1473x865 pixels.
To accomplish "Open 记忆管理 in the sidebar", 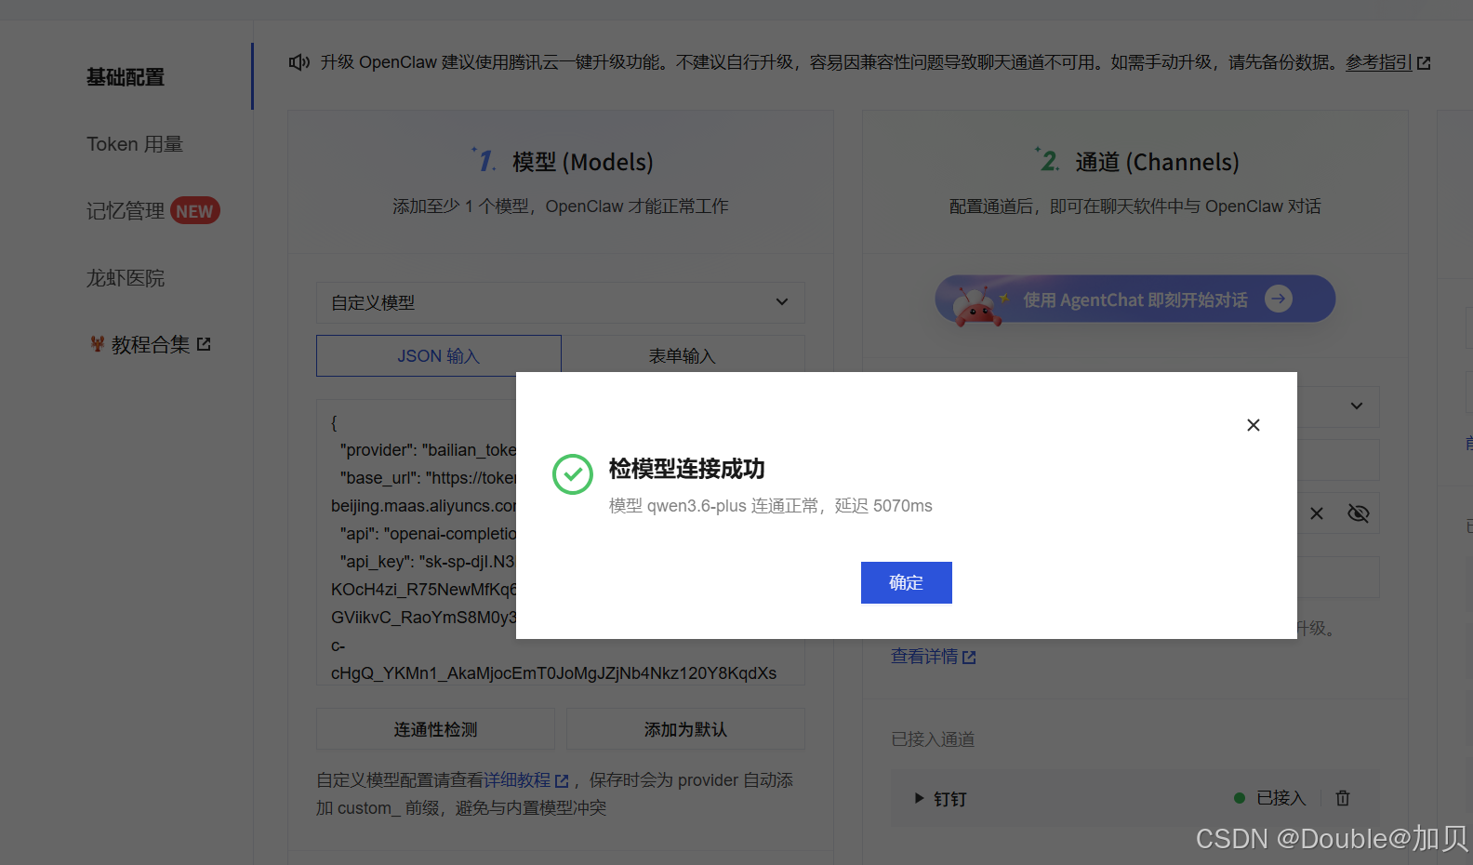I will point(126,211).
